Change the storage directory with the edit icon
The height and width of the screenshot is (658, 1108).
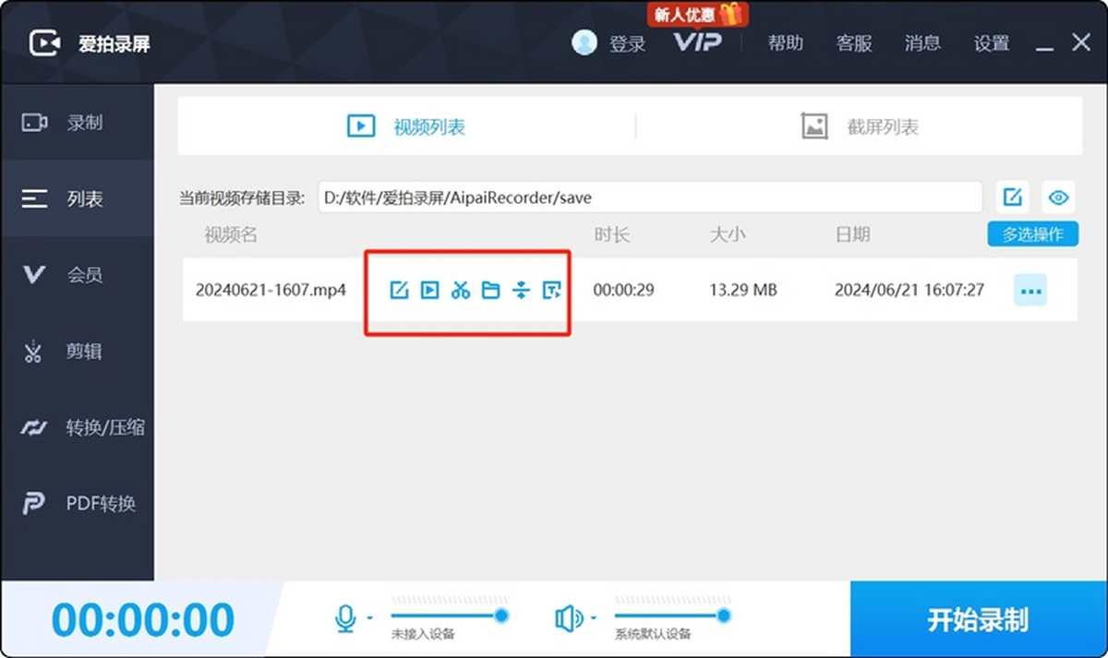coord(1013,197)
